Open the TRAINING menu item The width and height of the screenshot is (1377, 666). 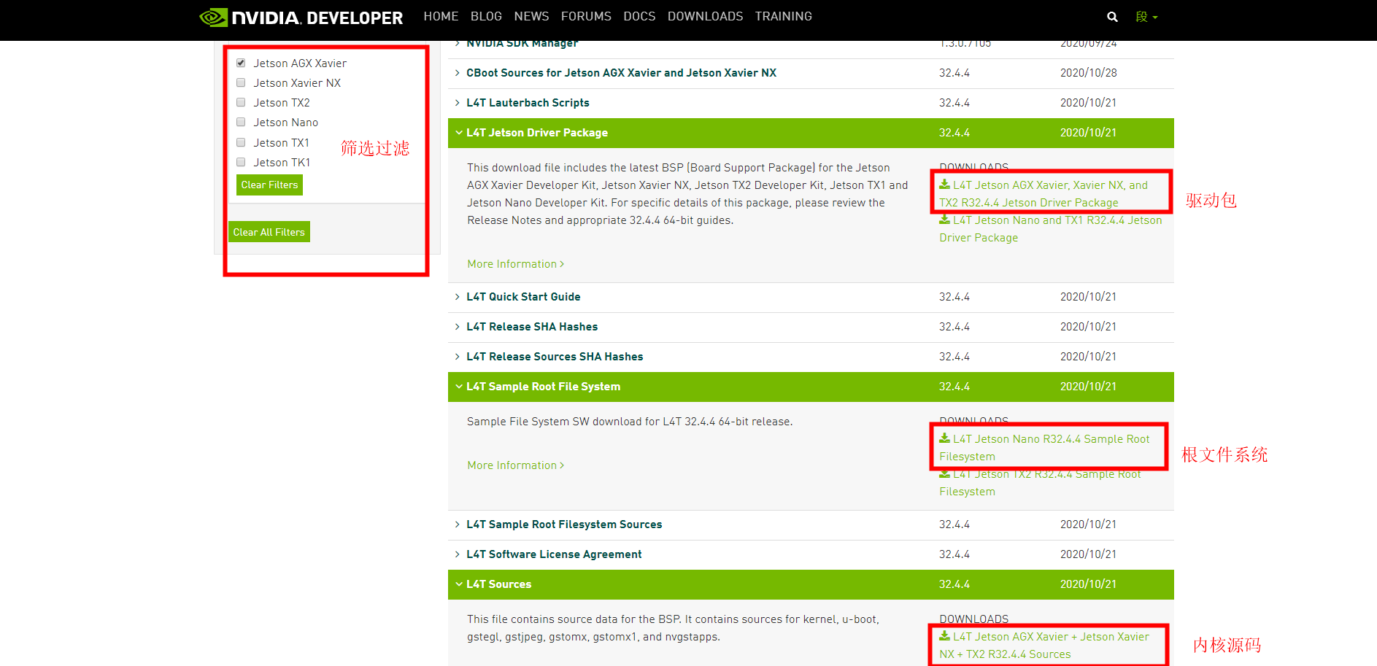tap(783, 16)
